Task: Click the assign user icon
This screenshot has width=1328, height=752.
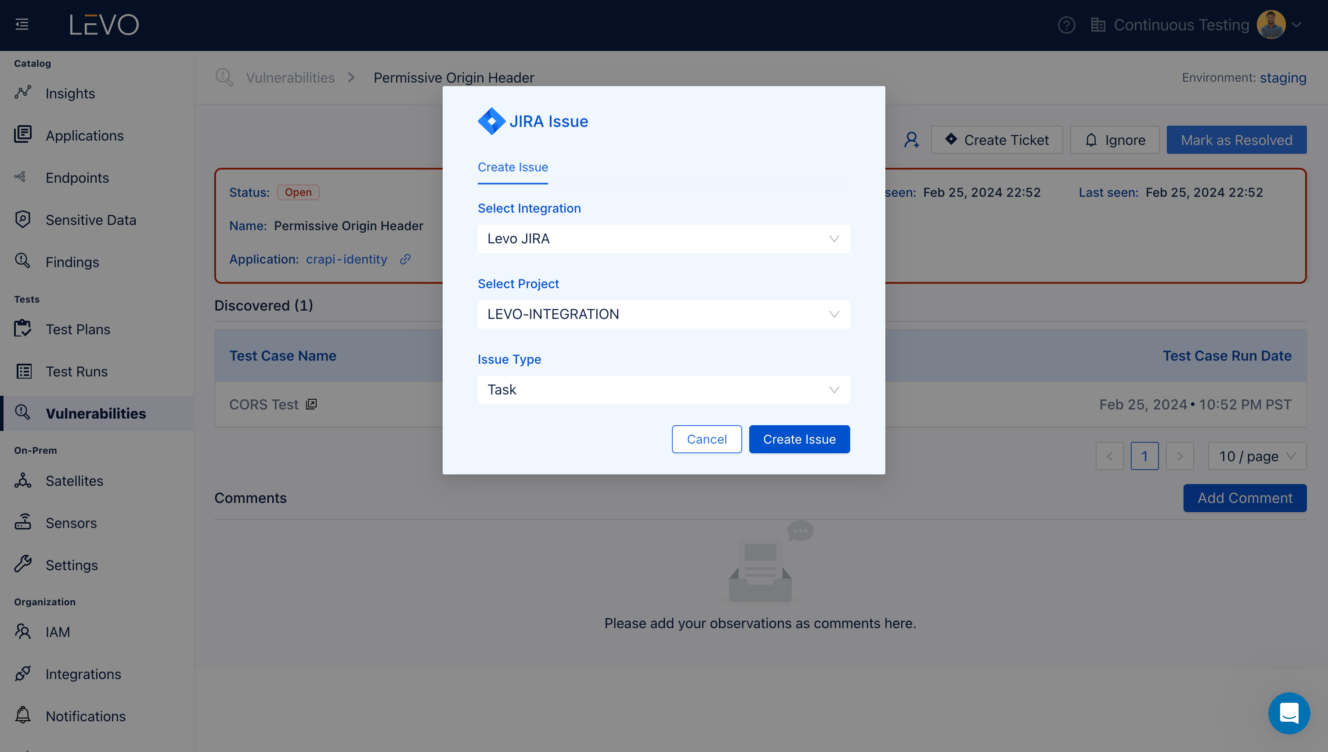Action: (911, 140)
